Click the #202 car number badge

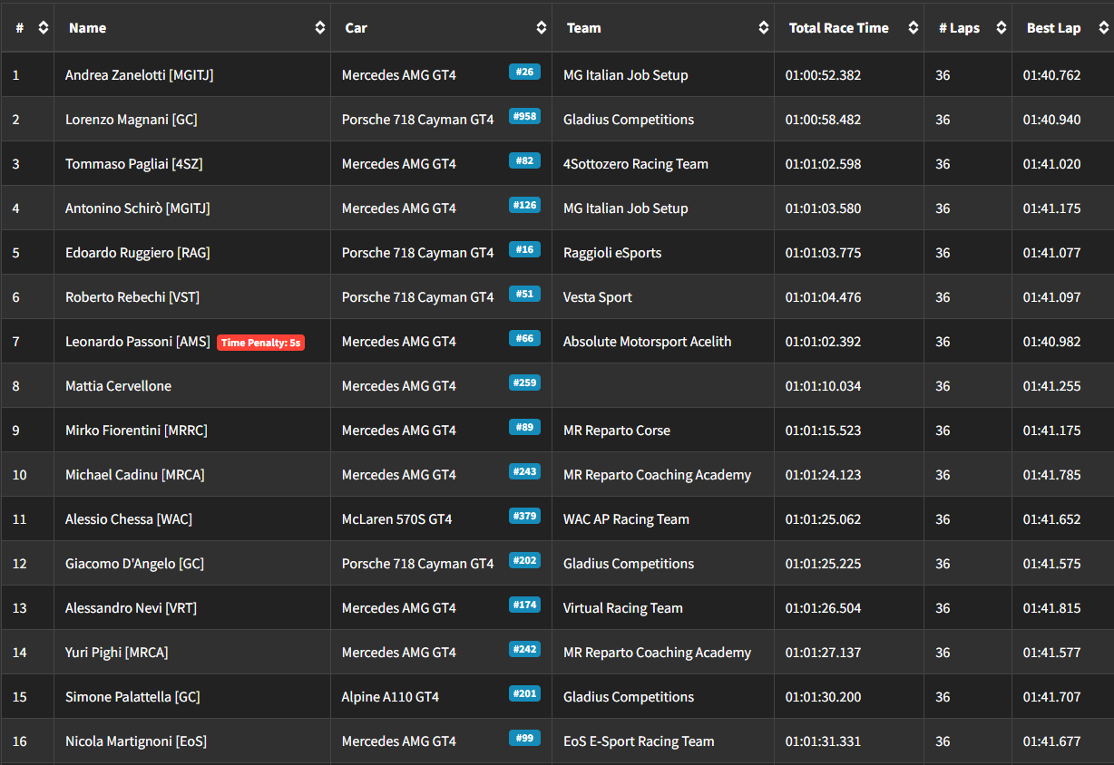point(524,560)
